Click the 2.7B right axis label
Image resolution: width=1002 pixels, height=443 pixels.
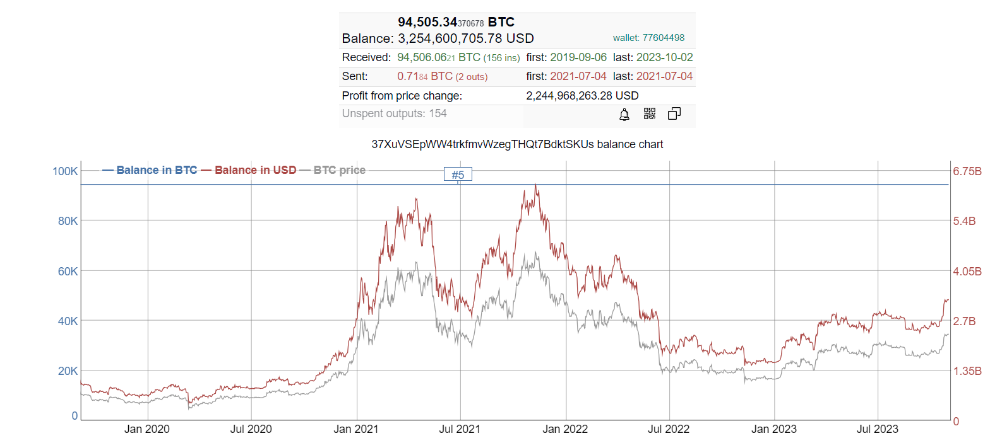click(964, 321)
